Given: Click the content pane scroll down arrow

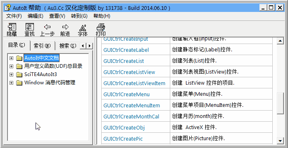Looking at the screenshot, I should (280, 141).
